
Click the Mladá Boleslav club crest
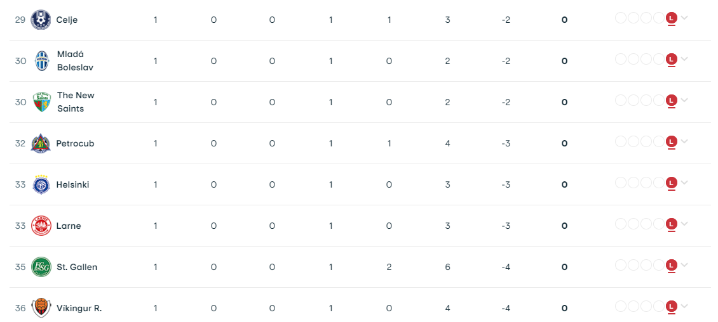41,61
